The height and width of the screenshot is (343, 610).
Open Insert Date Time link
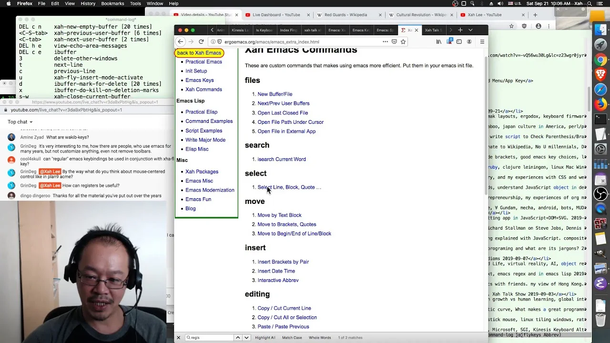pyautogui.click(x=276, y=271)
